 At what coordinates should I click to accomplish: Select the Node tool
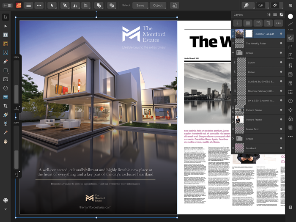(x=5, y=26)
